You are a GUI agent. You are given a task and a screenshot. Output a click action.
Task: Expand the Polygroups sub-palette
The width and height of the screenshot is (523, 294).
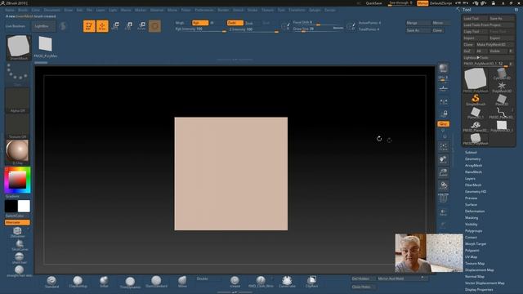pos(474,230)
